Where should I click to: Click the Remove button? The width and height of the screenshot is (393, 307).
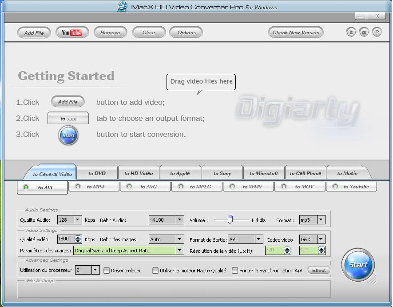point(110,32)
